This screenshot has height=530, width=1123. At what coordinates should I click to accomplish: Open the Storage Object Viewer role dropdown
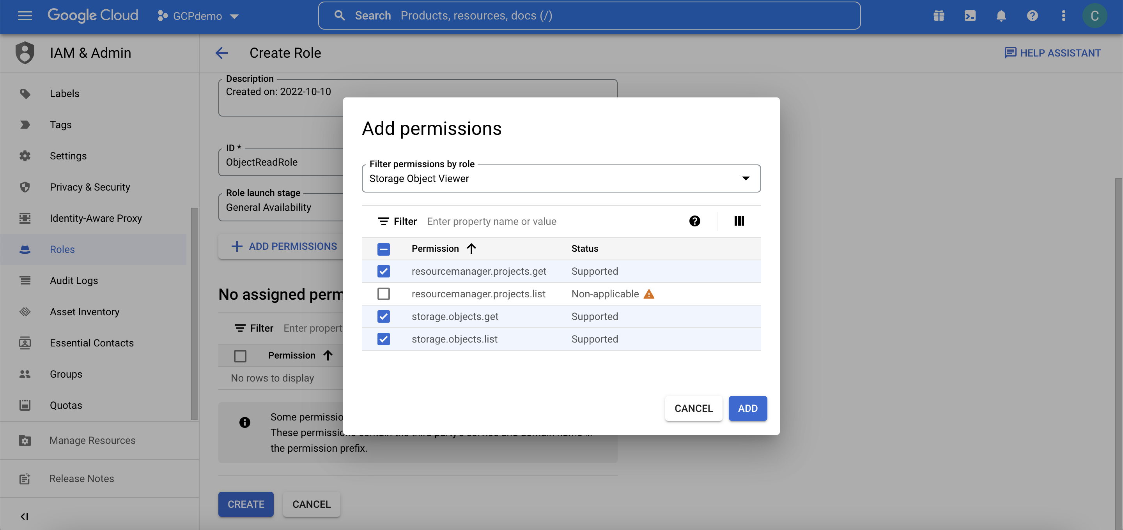[x=746, y=178]
